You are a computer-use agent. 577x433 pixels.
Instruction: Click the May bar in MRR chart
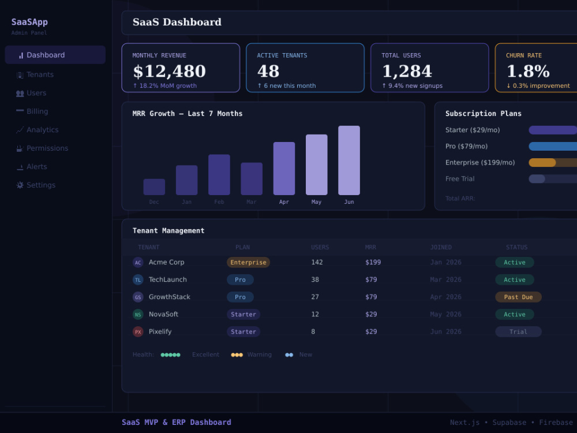click(x=316, y=165)
